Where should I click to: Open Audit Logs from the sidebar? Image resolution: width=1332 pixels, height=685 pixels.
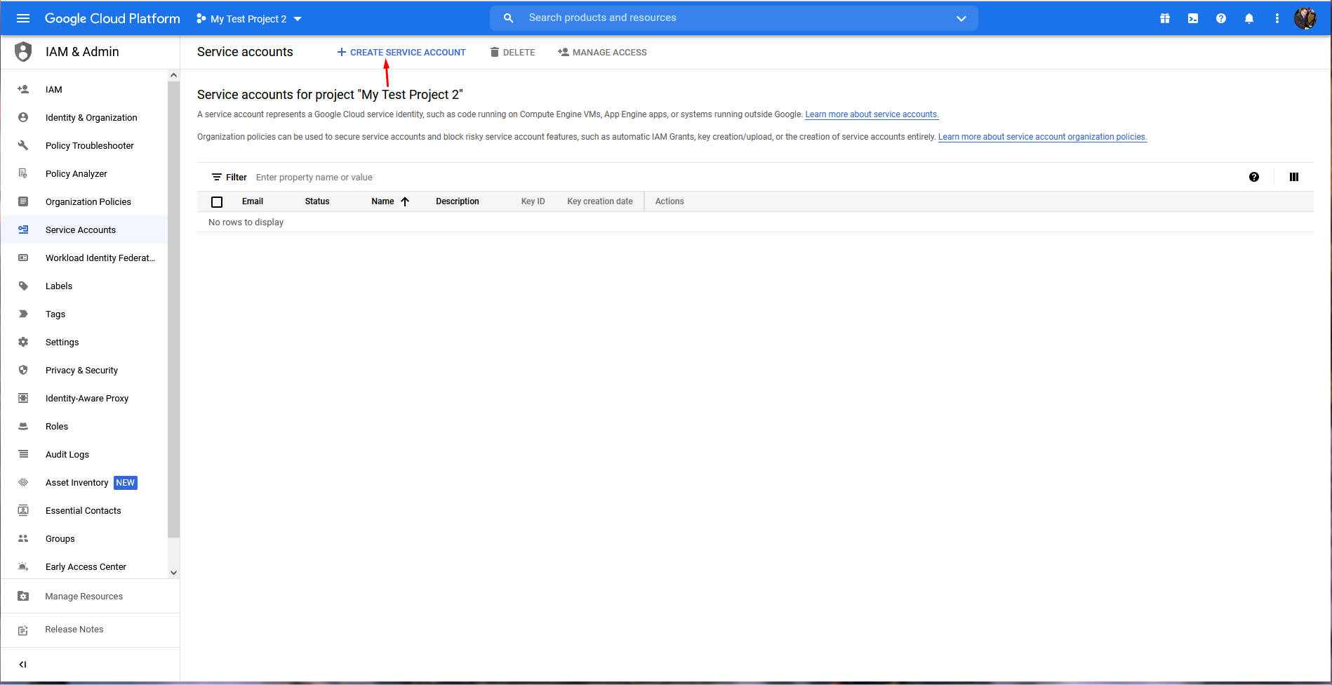tap(67, 454)
